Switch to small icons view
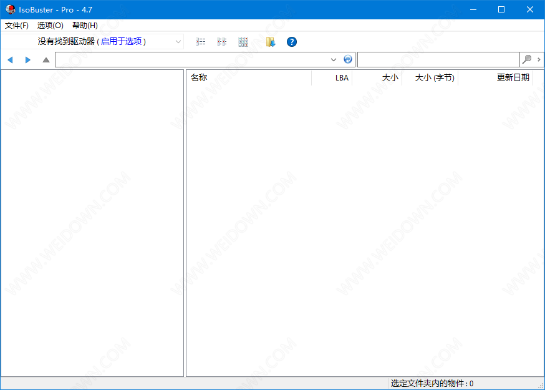The width and height of the screenshot is (545, 390). (x=222, y=42)
